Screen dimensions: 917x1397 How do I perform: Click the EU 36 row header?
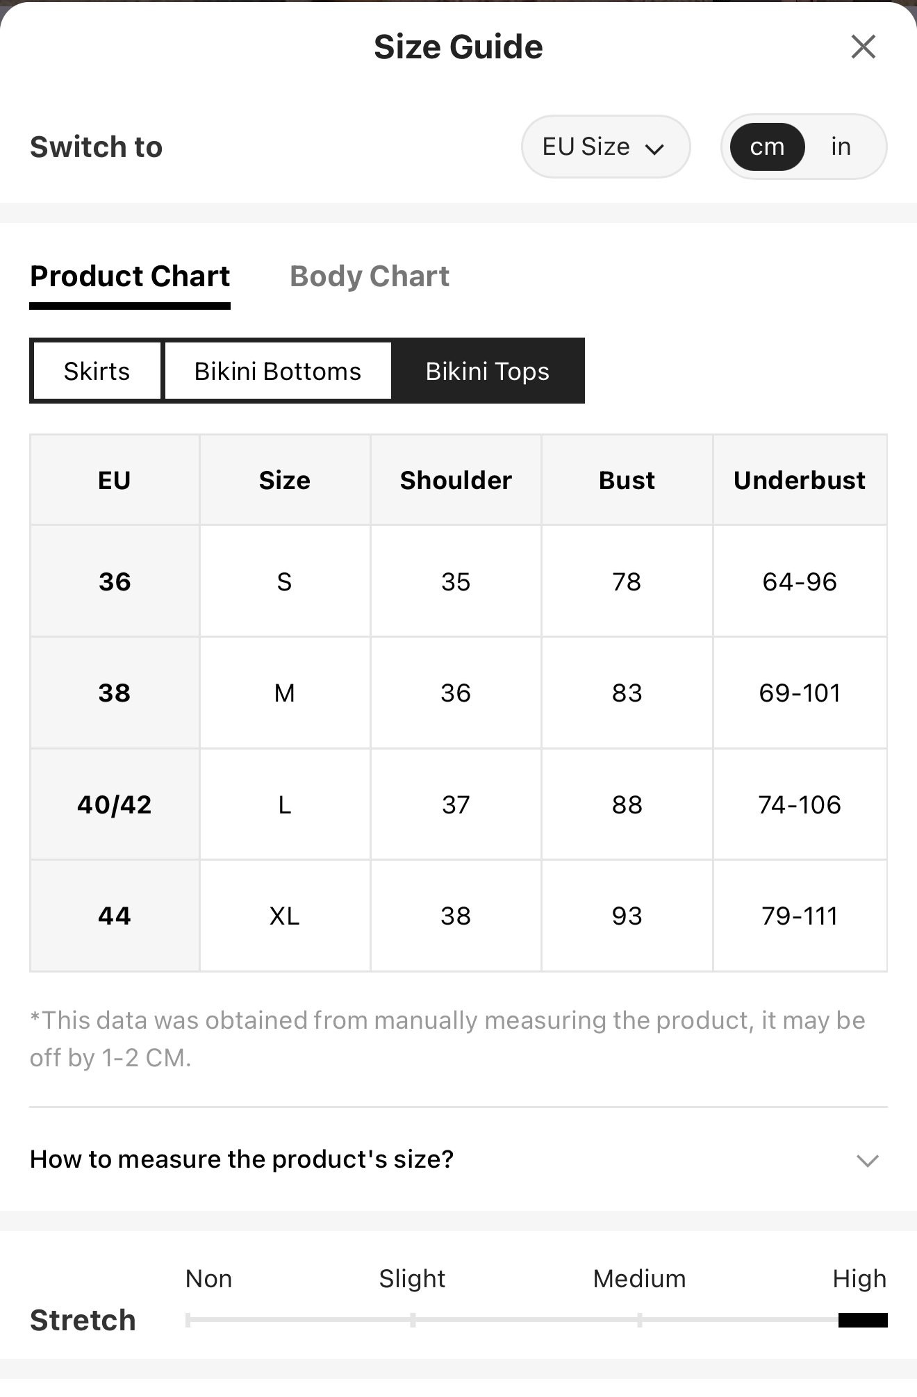click(x=115, y=581)
